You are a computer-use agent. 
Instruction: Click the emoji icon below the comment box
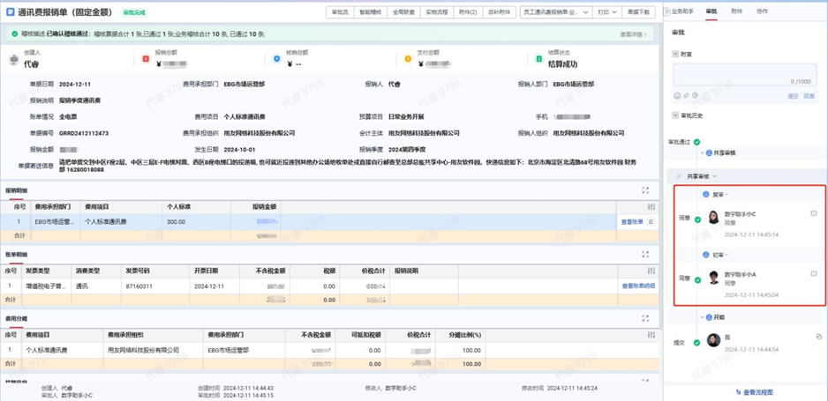coord(676,96)
